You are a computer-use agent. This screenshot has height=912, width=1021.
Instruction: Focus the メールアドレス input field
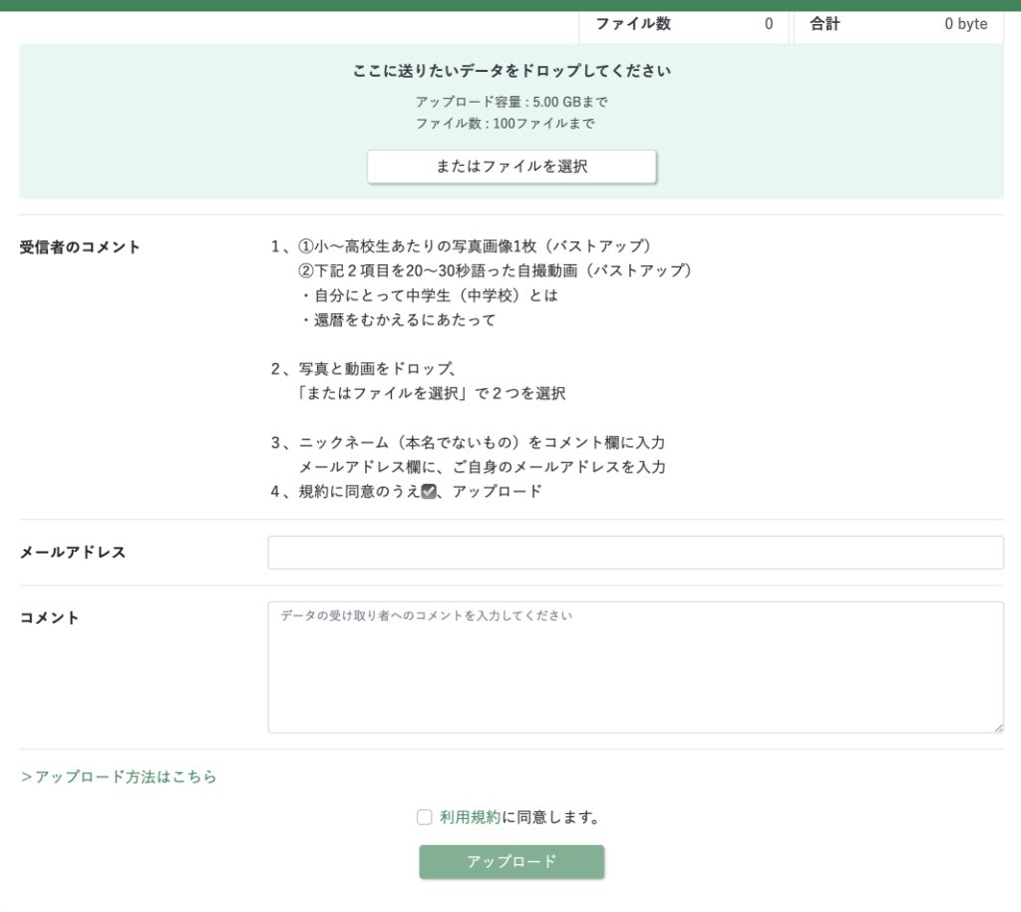tap(635, 553)
